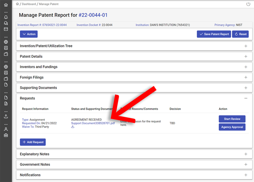254x182 pixels.
Task: Select the second bell icon in sidebar
Action: (6, 23)
